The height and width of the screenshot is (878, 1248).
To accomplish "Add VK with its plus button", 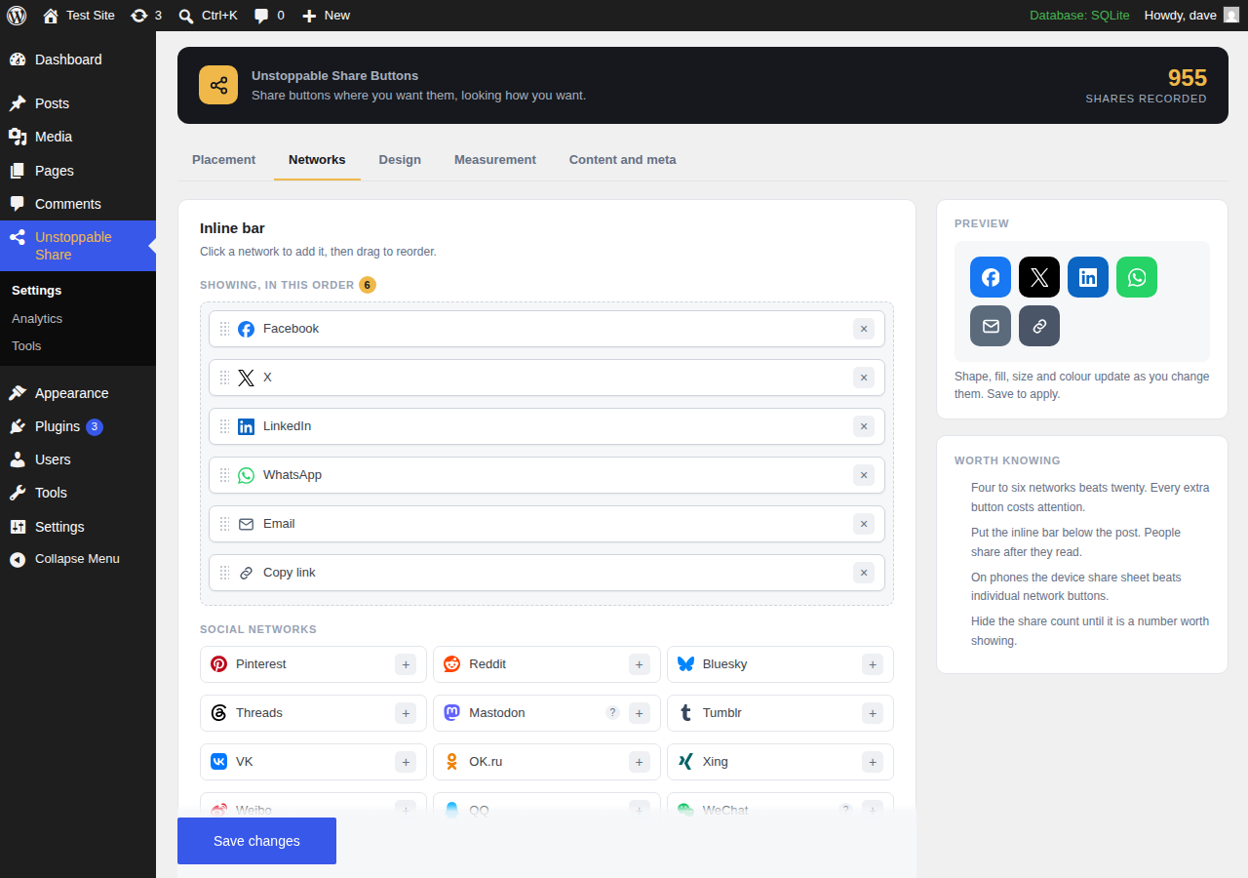I will [x=406, y=762].
